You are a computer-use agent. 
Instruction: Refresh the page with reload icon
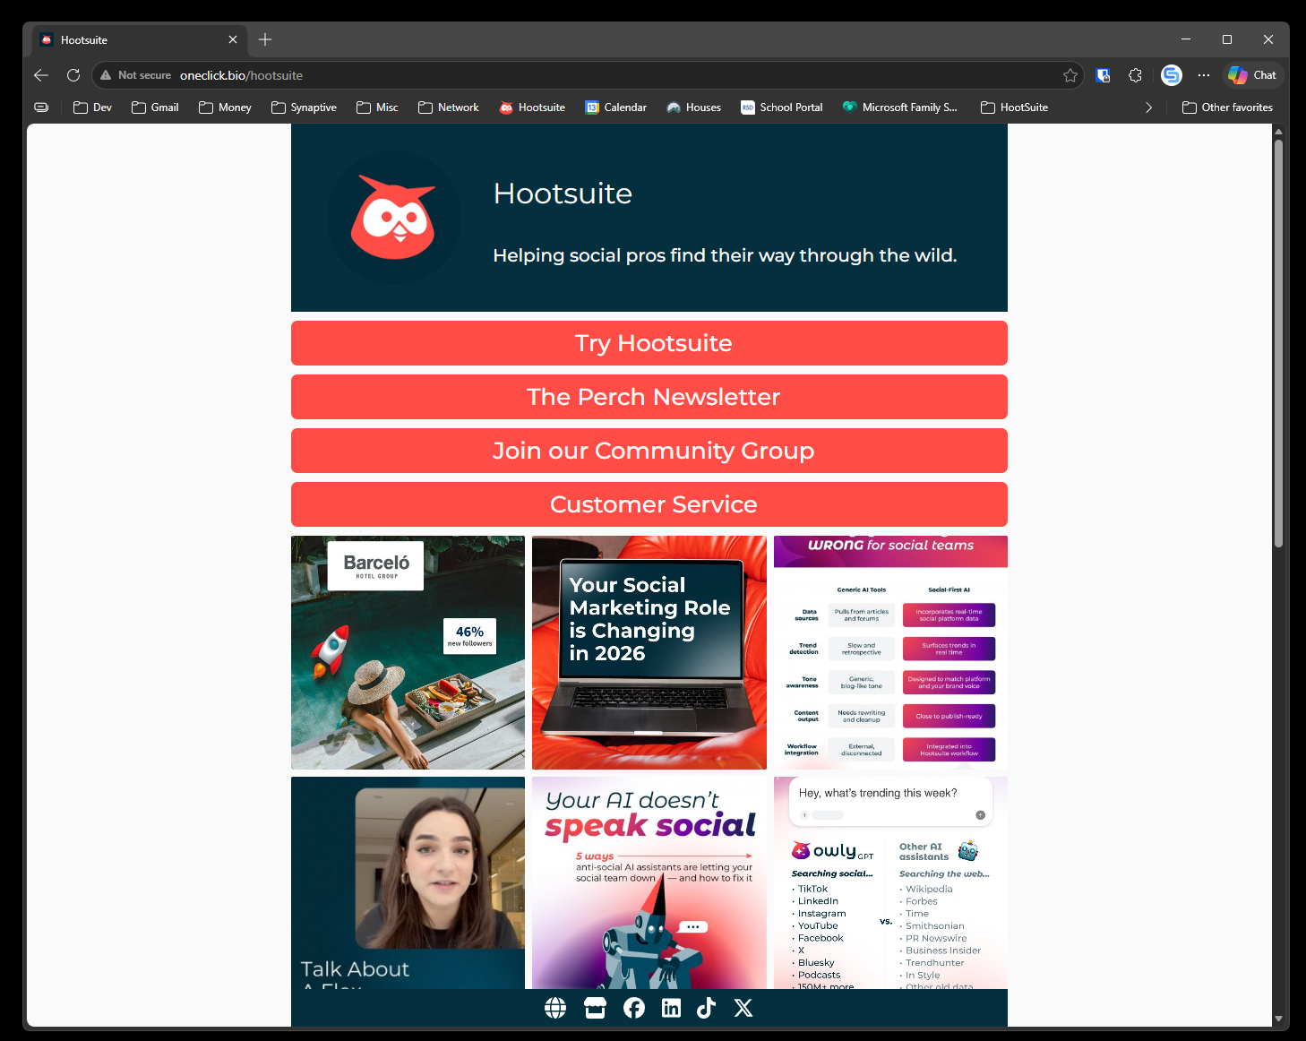point(73,75)
